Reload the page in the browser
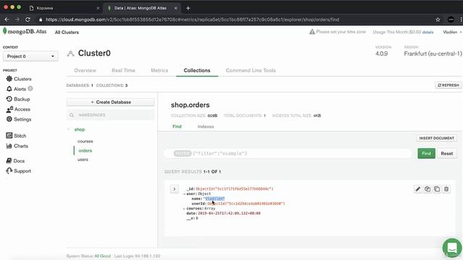Image resolution: width=463 pixels, height=260 pixels. pyautogui.click(x=27, y=19)
